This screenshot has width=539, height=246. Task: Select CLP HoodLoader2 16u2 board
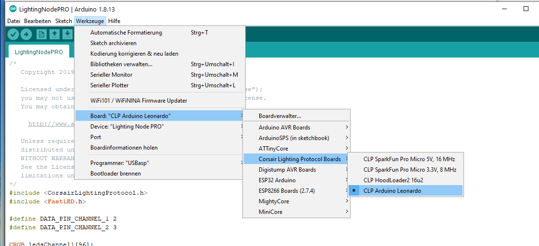click(x=406, y=180)
